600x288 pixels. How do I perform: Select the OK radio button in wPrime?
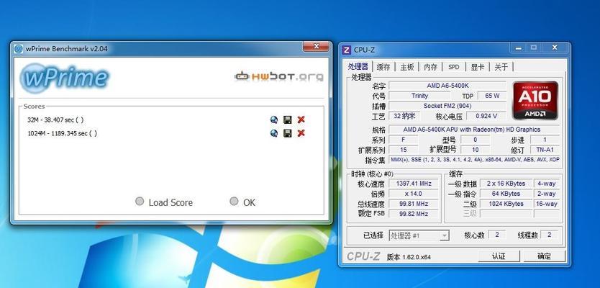pyautogui.click(x=234, y=202)
